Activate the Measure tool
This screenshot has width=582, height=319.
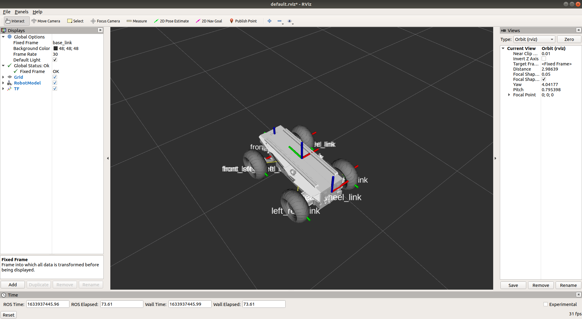point(137,21)
